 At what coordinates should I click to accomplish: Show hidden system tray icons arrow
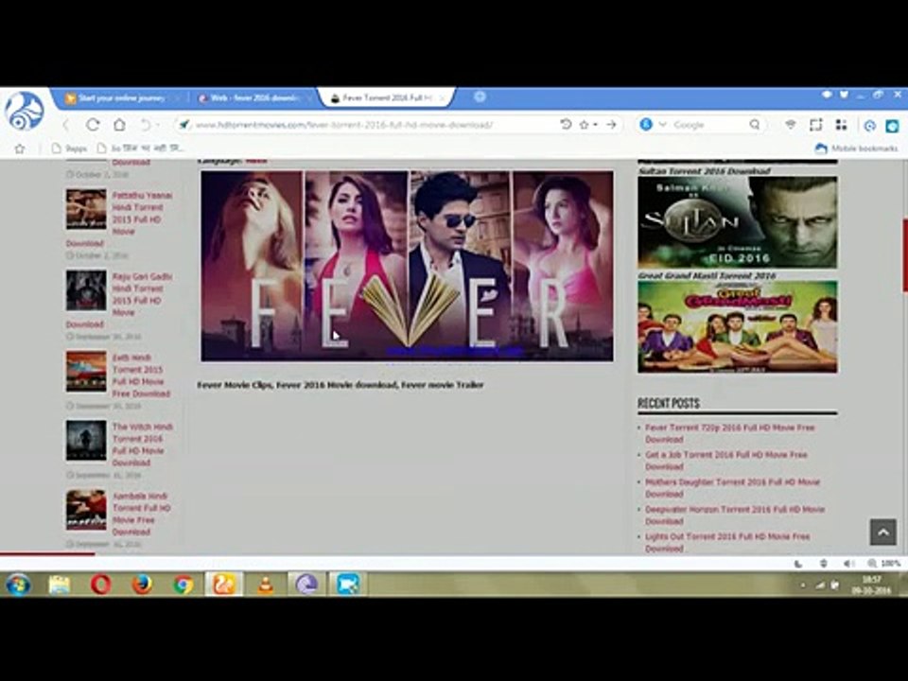[x=803, y=585]
